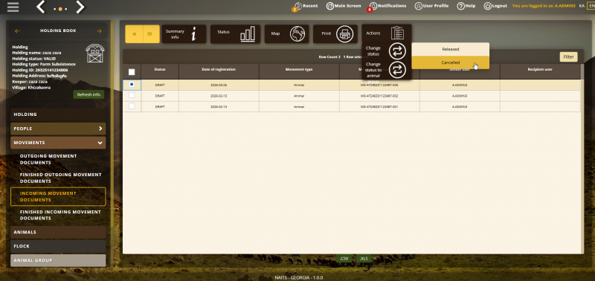Export table as .CSV

point(344,259)
